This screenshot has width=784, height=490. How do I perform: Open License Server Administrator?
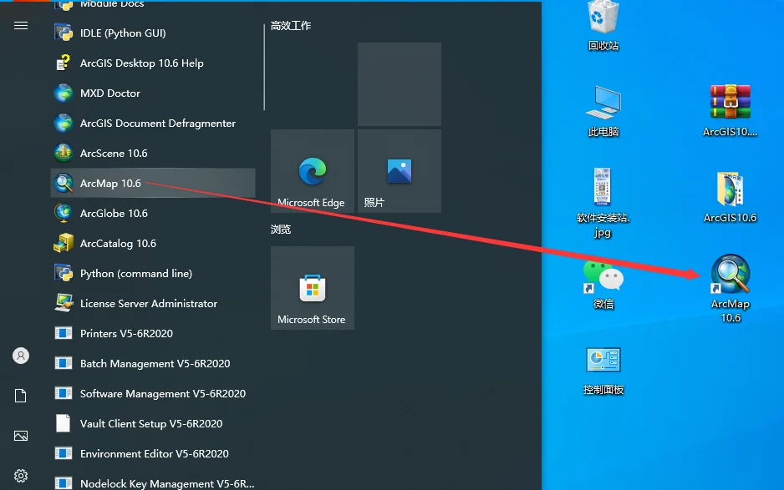point(153,303)
